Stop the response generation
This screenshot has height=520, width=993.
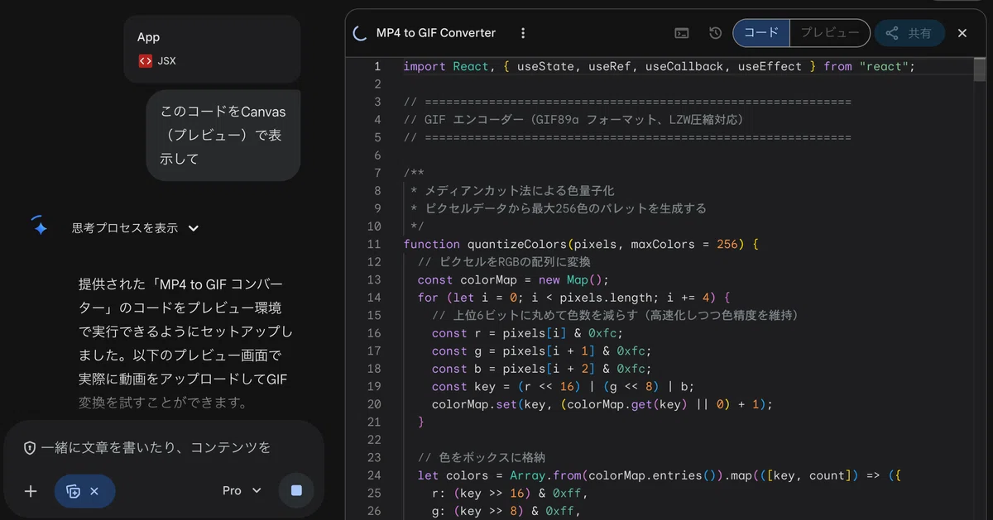pos(296,490)
